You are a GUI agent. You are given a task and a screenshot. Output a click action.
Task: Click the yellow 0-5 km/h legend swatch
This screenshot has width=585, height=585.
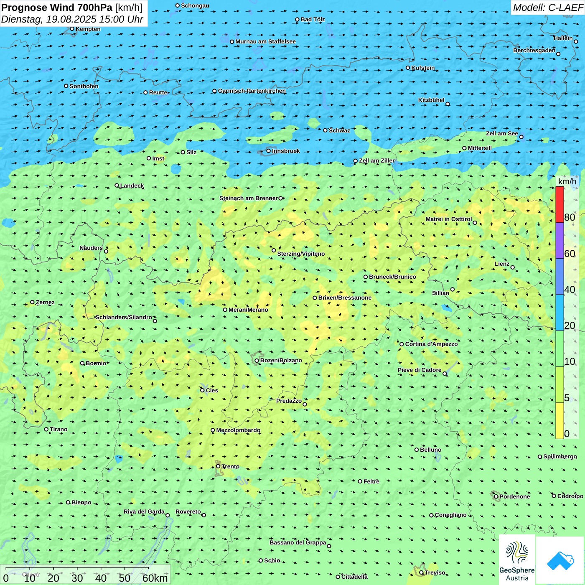click(x=560, y=421)
